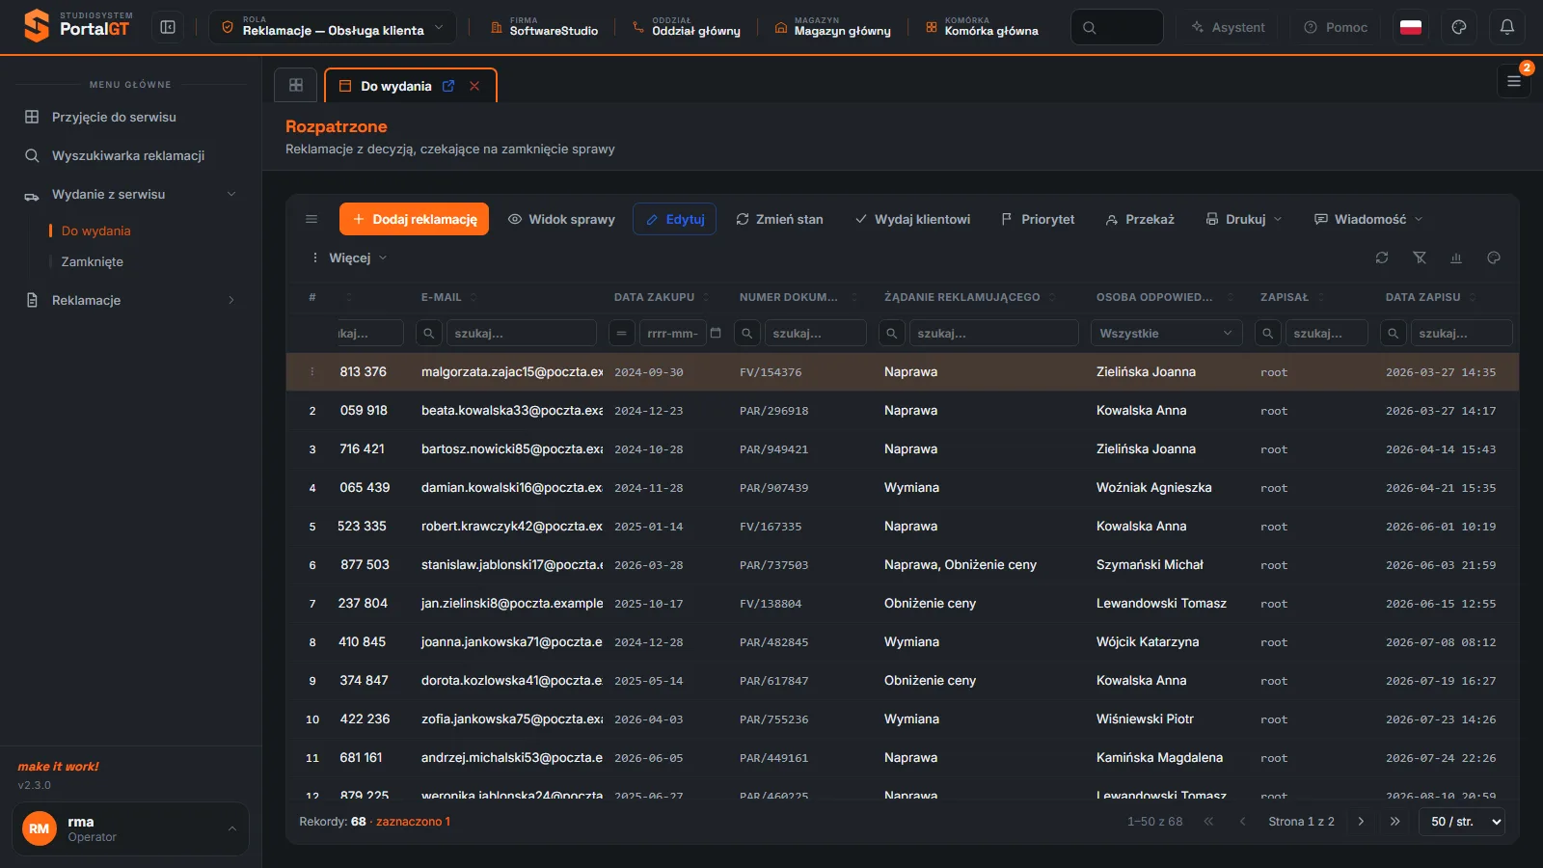This screenshot has height=868, width=1543.
Task: Click the global search field in header
Action: click(1117, 27)
